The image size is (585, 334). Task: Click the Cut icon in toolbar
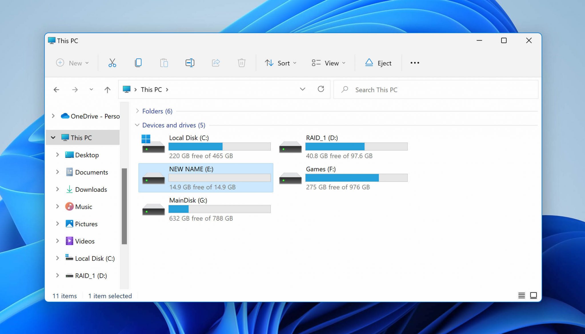click(x=112, y=63)
